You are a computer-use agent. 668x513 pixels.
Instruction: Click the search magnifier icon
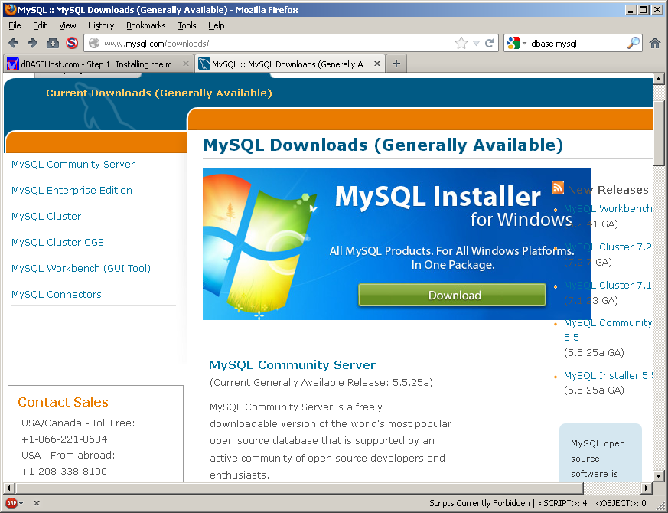pos(634,43)
